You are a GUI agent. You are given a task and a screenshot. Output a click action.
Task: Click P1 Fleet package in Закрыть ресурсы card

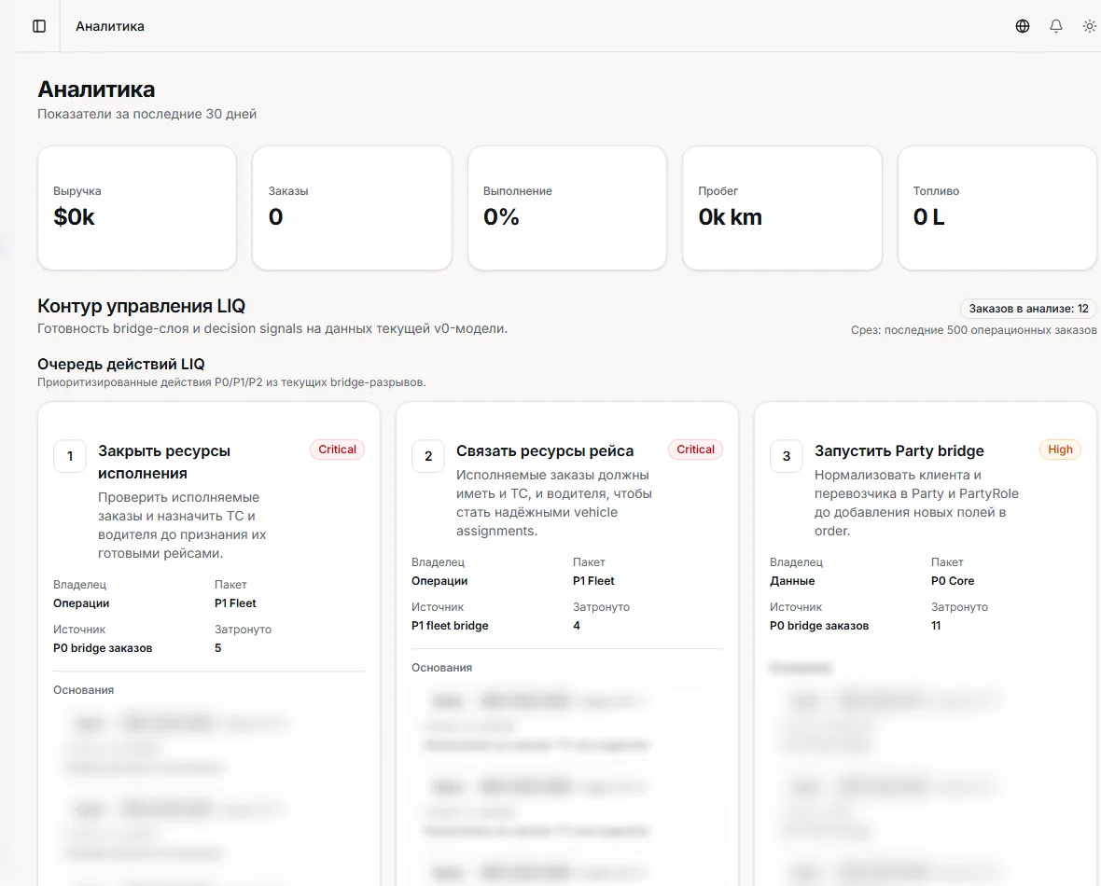click(235, 603)
